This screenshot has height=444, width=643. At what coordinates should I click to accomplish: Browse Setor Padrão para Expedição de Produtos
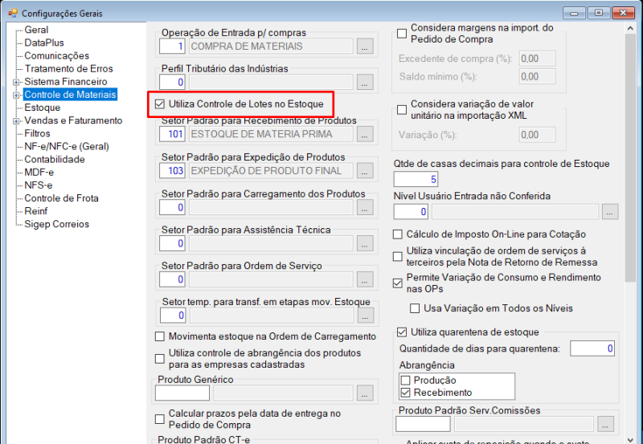point(365,171)
